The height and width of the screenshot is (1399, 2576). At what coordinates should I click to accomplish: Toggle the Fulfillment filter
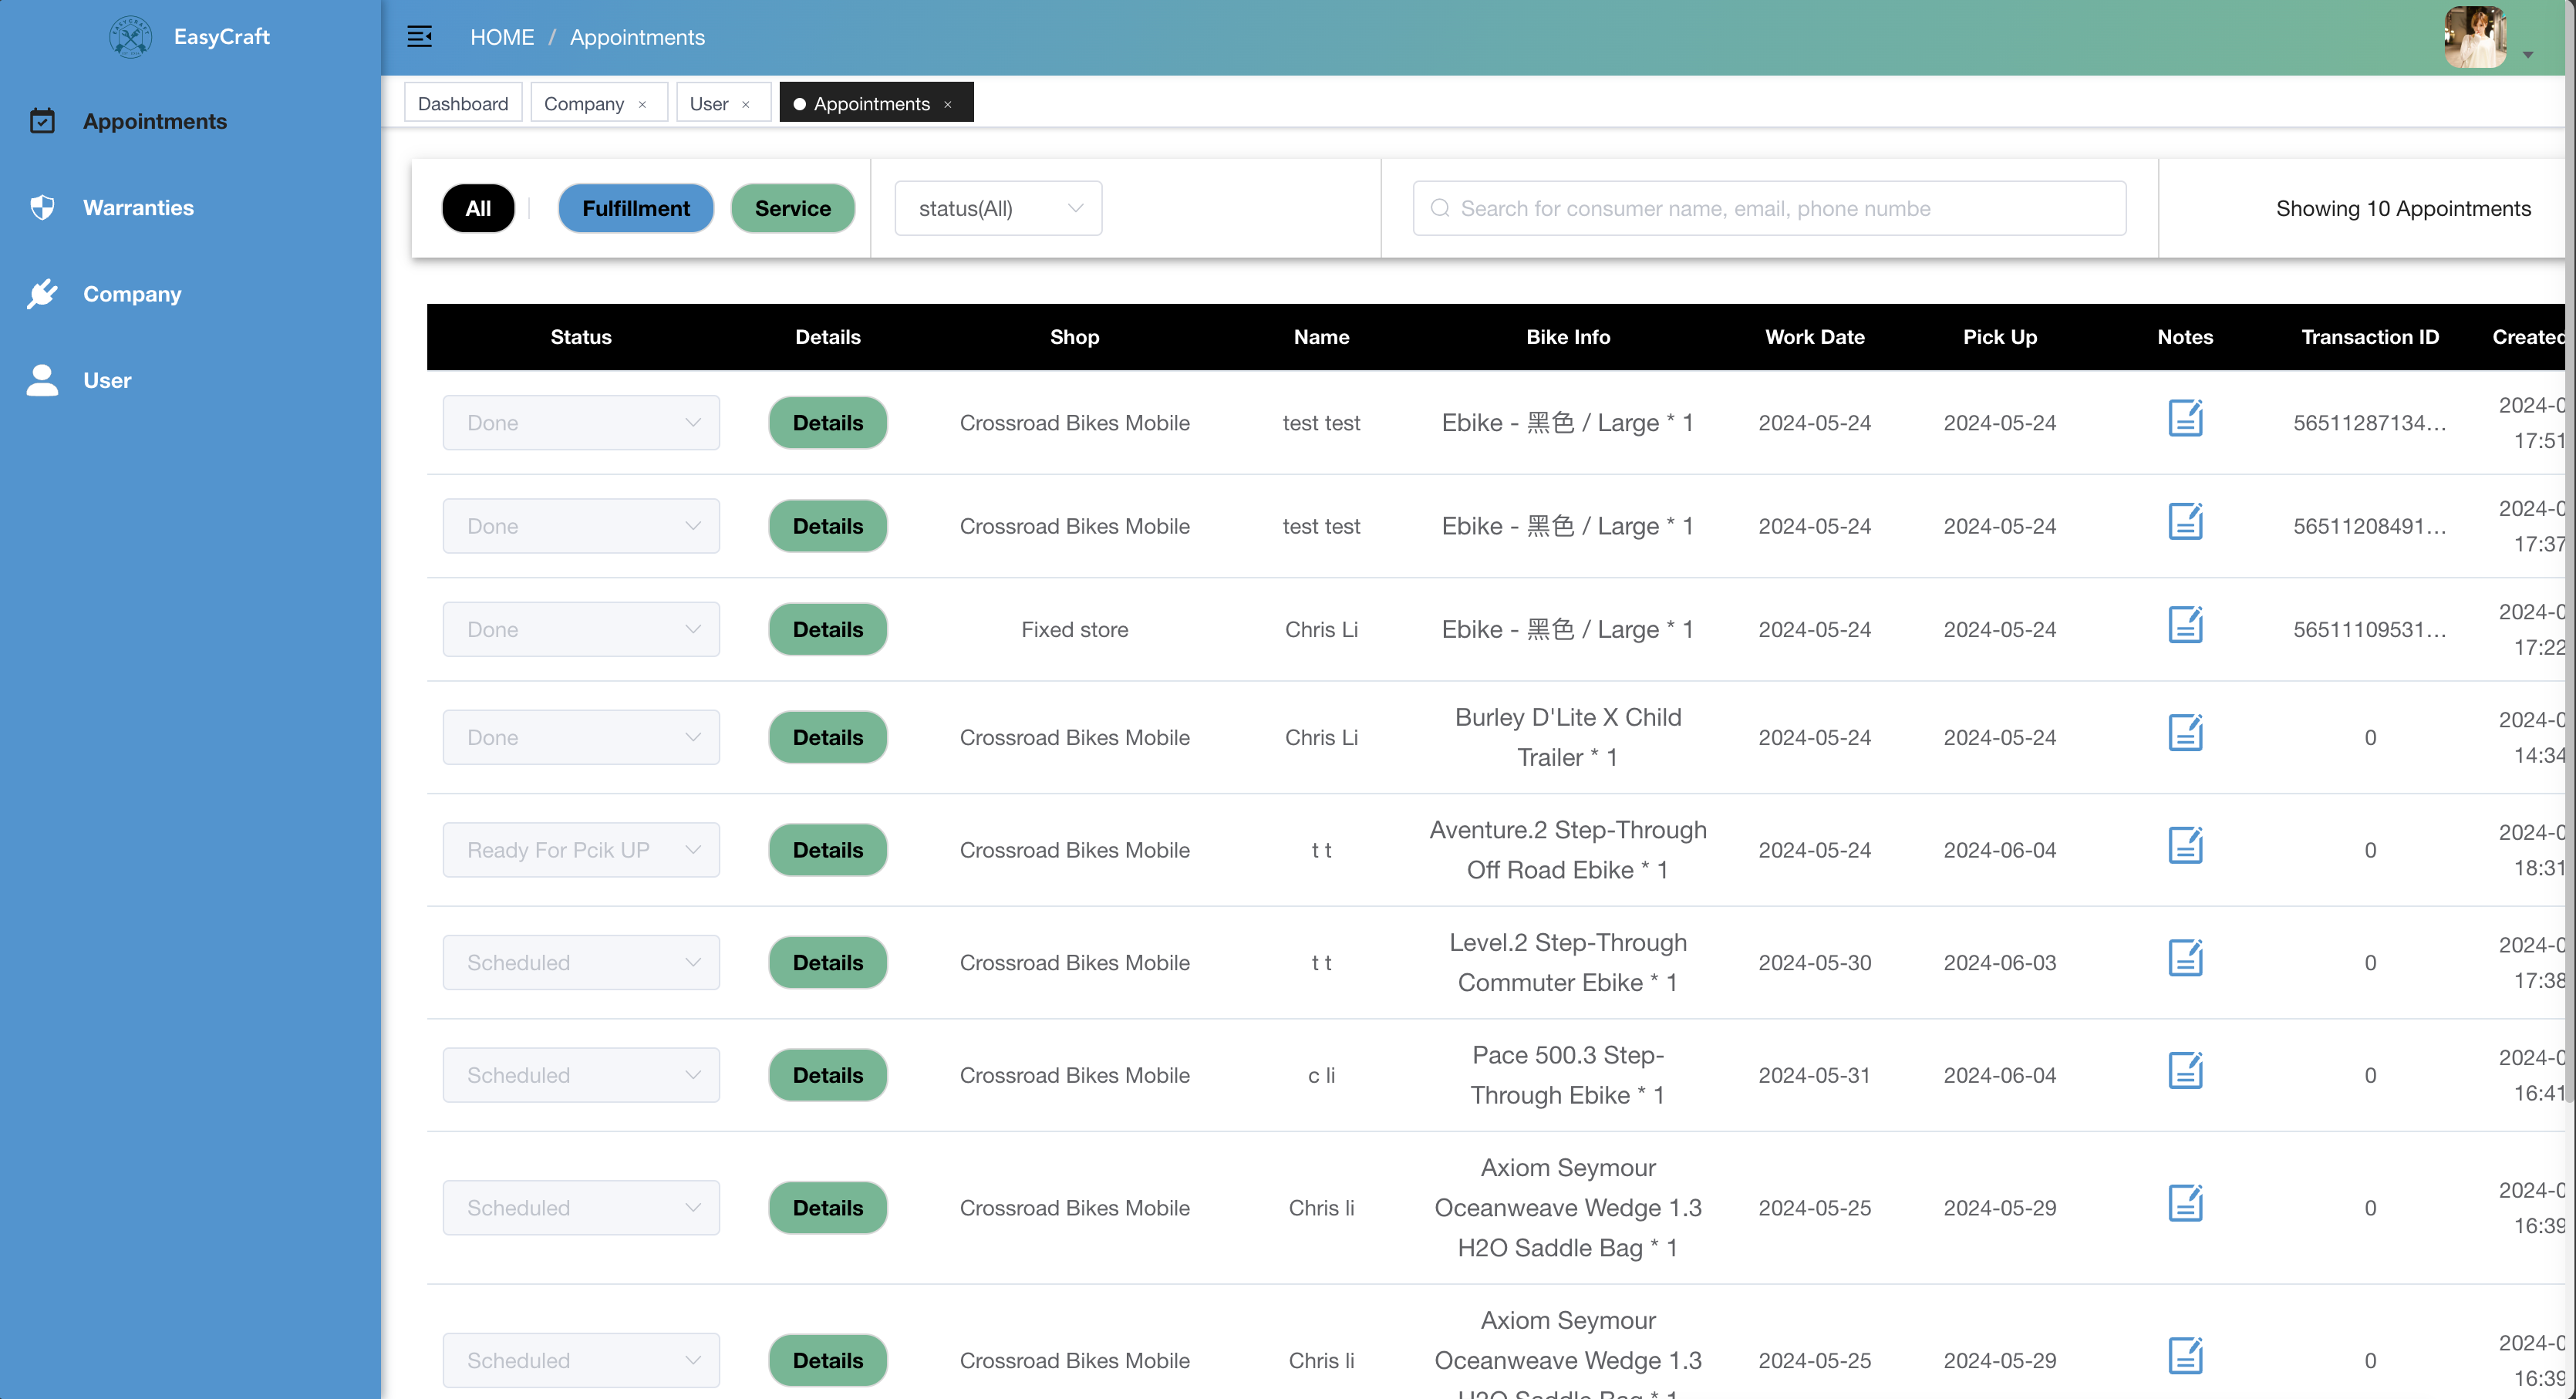636,209
